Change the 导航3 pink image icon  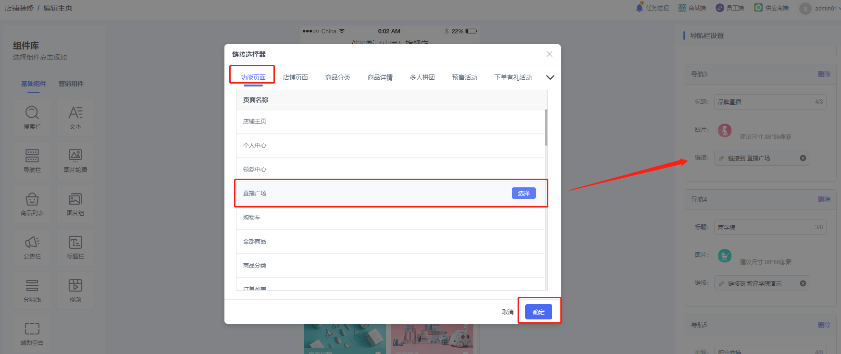click(x=725, y=130)
